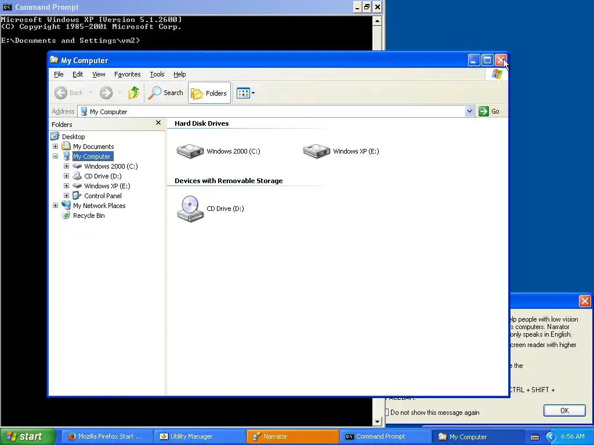Go up one folder level
The height and width of the screenshot is (445, 594).
pyautogui.click(x=134, y=93)
